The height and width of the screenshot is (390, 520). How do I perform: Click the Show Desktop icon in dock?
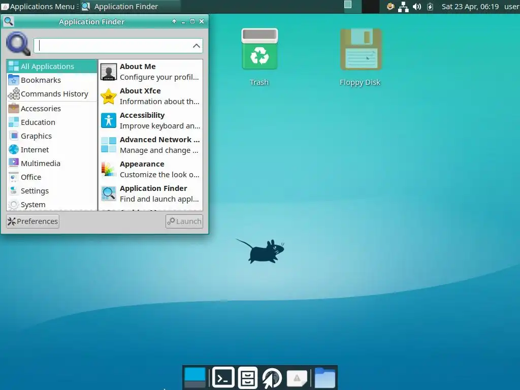[x=194, y=377]
